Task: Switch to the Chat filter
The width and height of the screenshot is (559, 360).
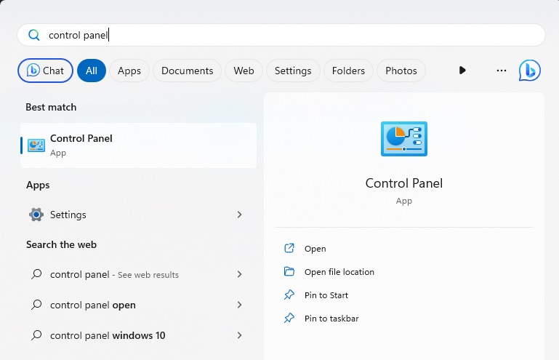Action: point(45,71)
